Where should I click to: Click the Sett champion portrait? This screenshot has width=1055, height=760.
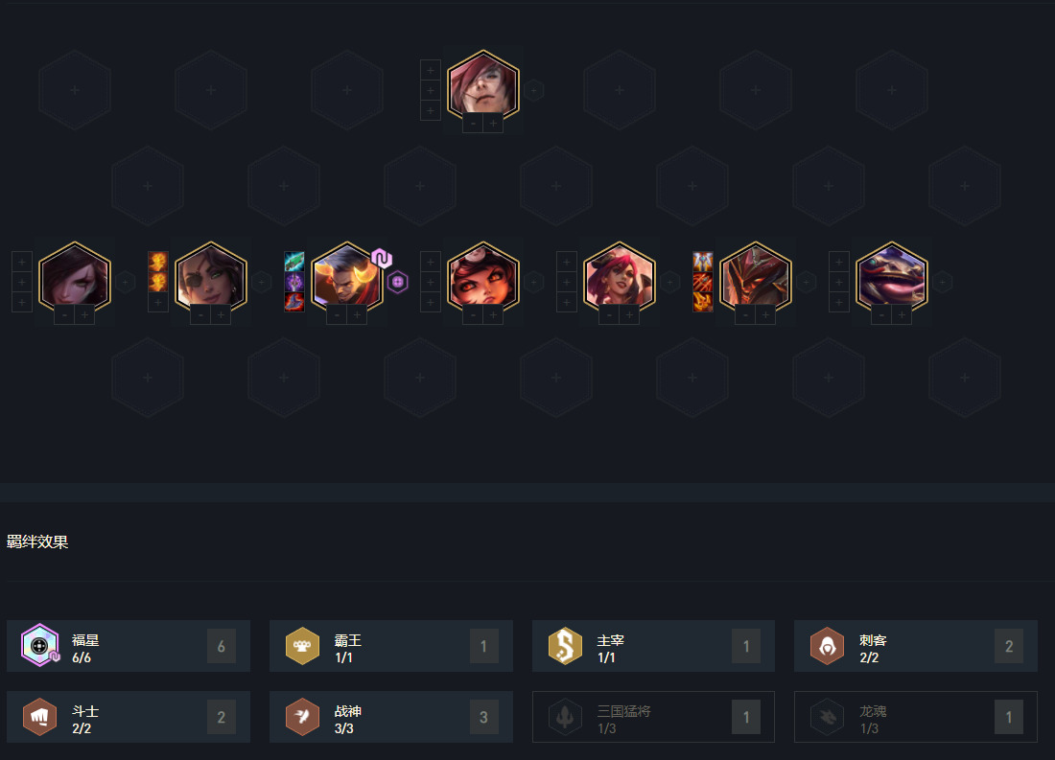click(x=483, y=85)
